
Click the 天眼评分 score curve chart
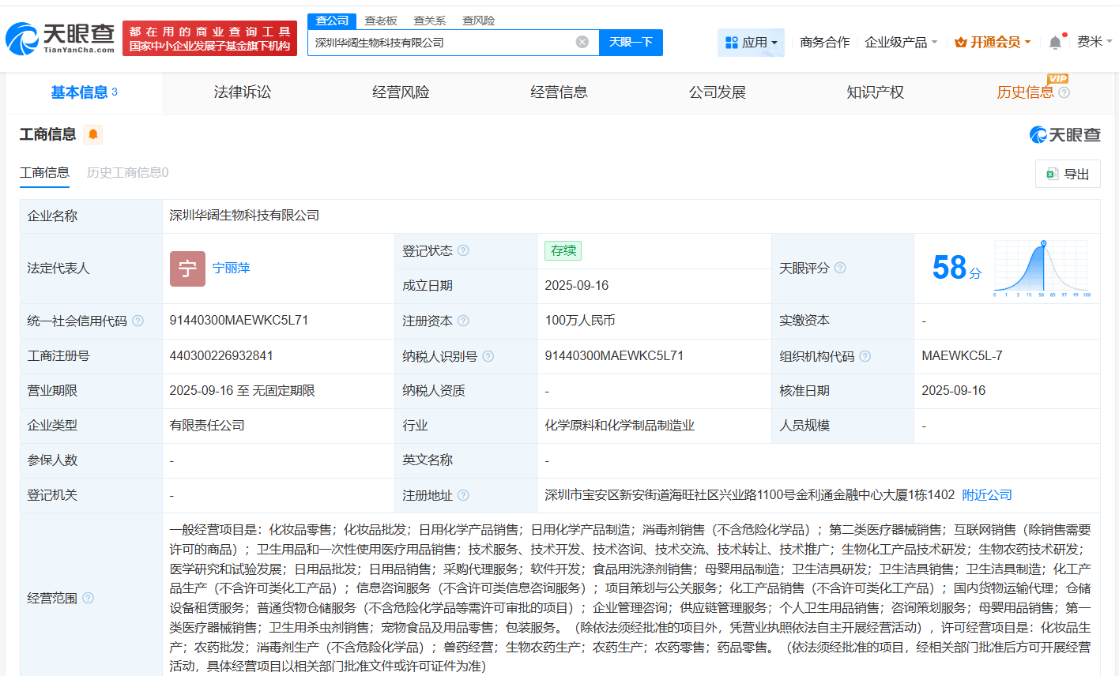[x=1042, y=268]
